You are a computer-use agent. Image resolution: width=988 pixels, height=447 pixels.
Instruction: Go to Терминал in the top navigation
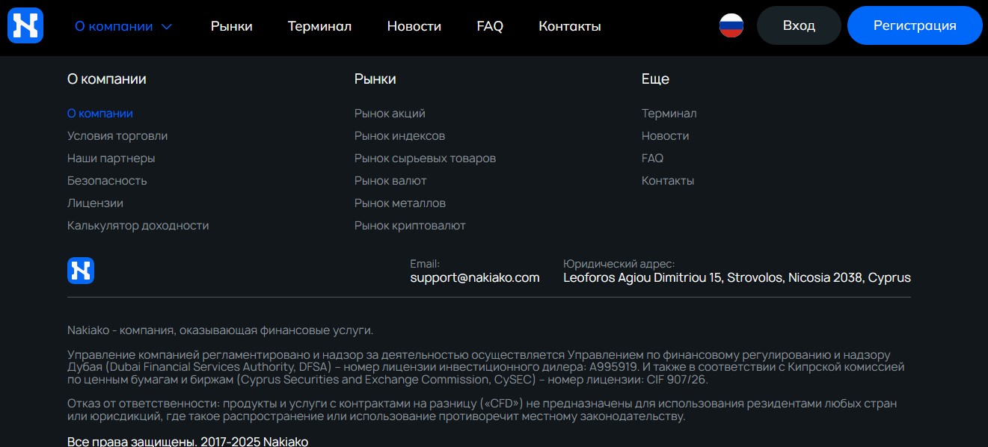coord(319,26)
